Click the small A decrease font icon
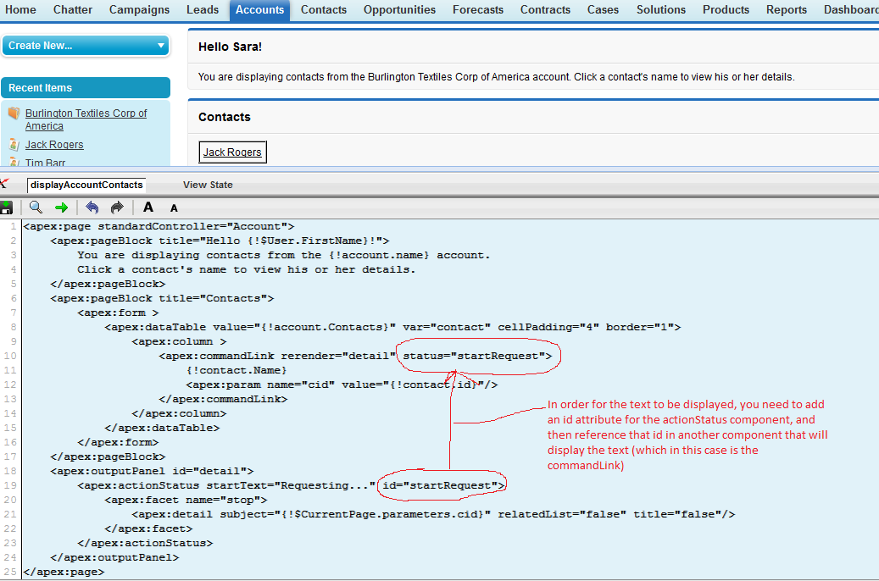Image resolution: width=879 pixels, height=581 pixels. click(x=174, y=208)
